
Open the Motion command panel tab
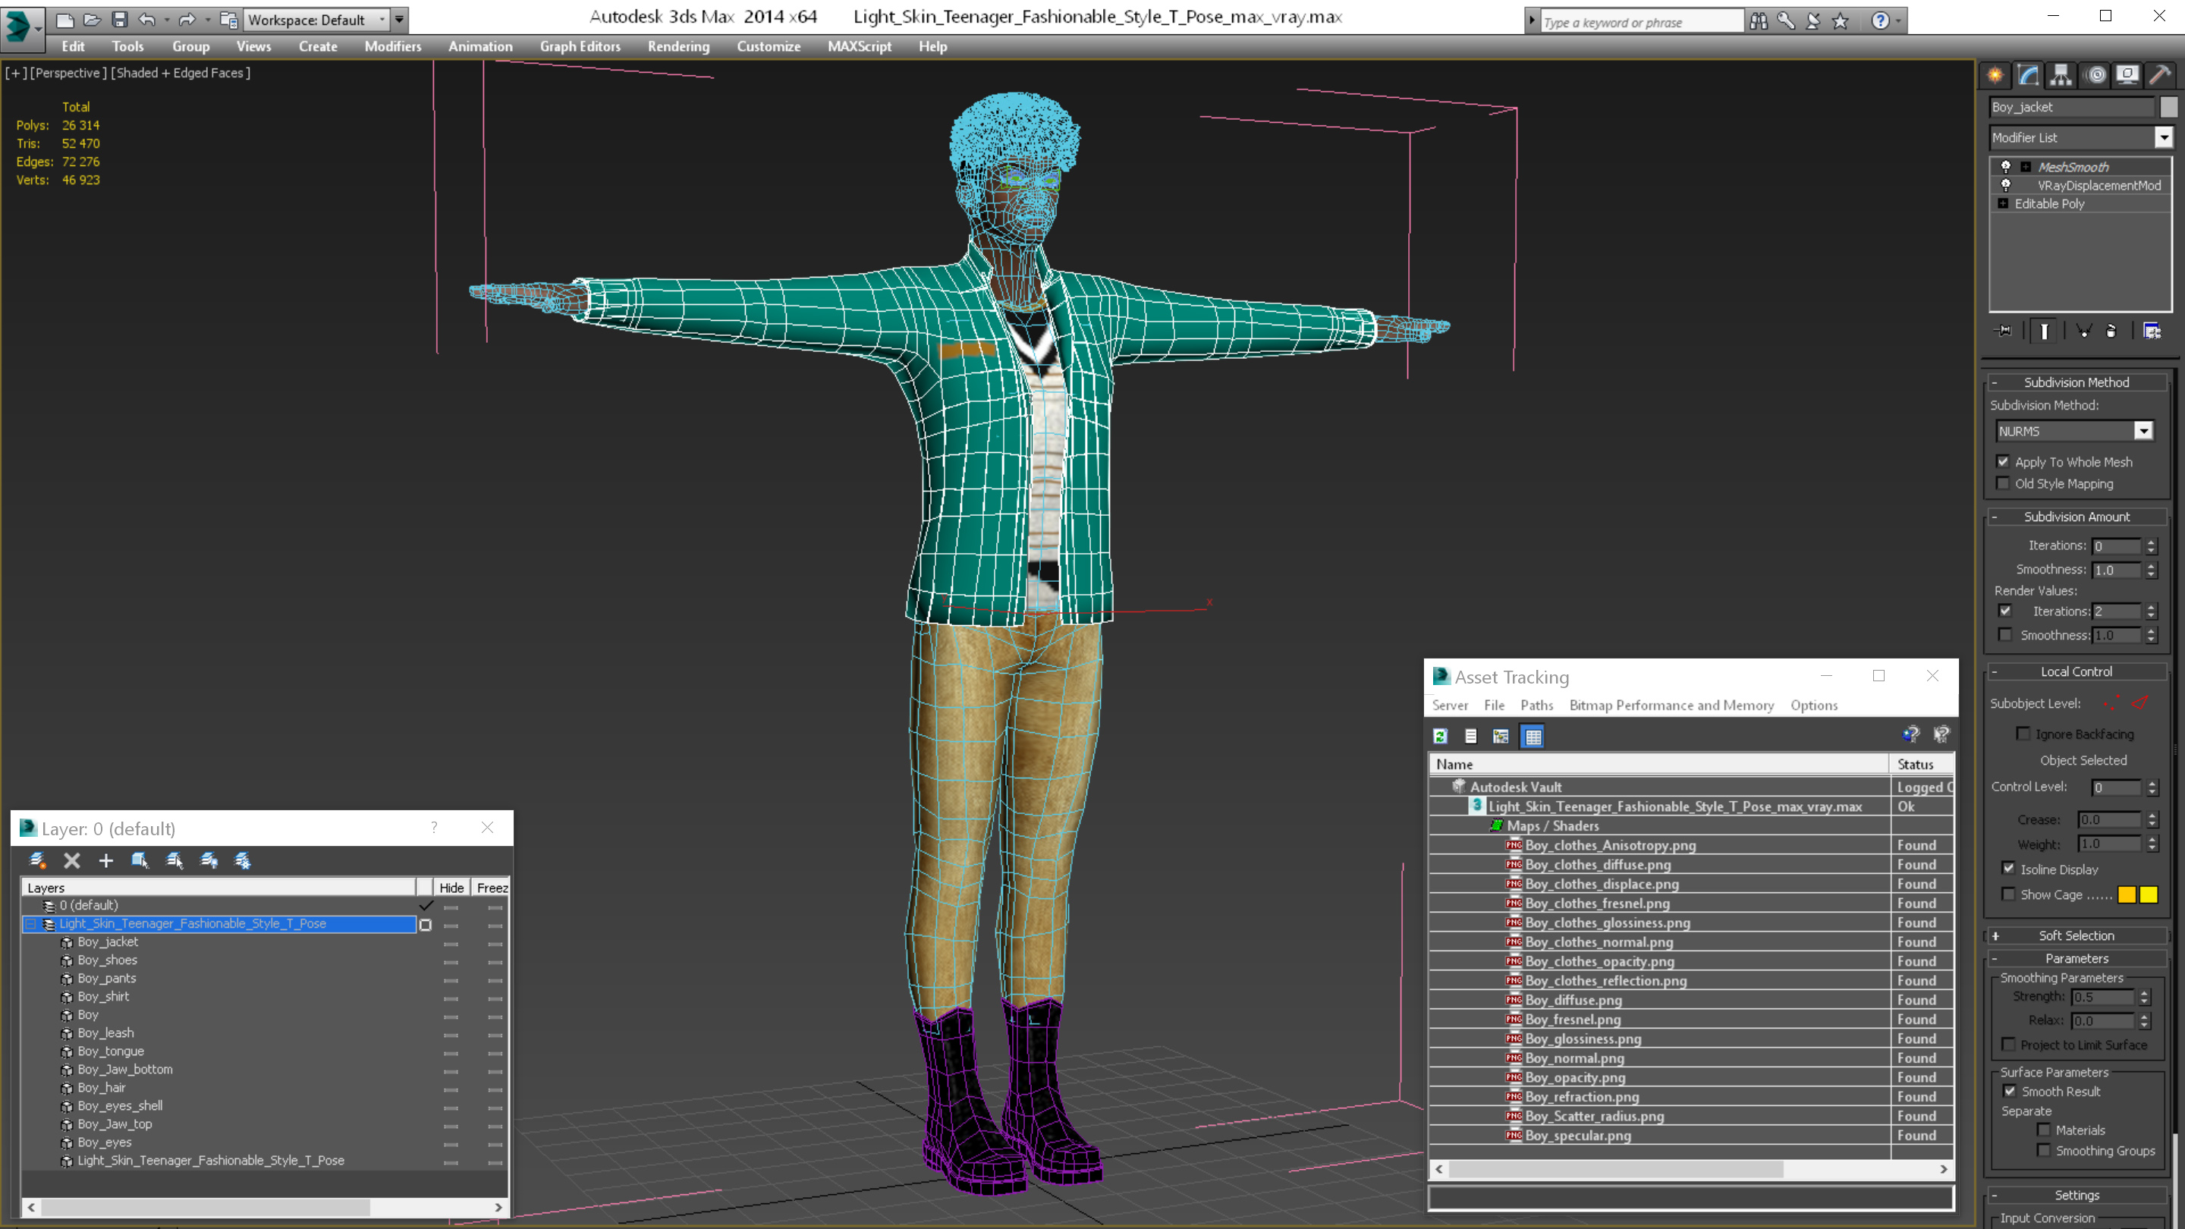pyautogui.click(x=2095, y=76)
